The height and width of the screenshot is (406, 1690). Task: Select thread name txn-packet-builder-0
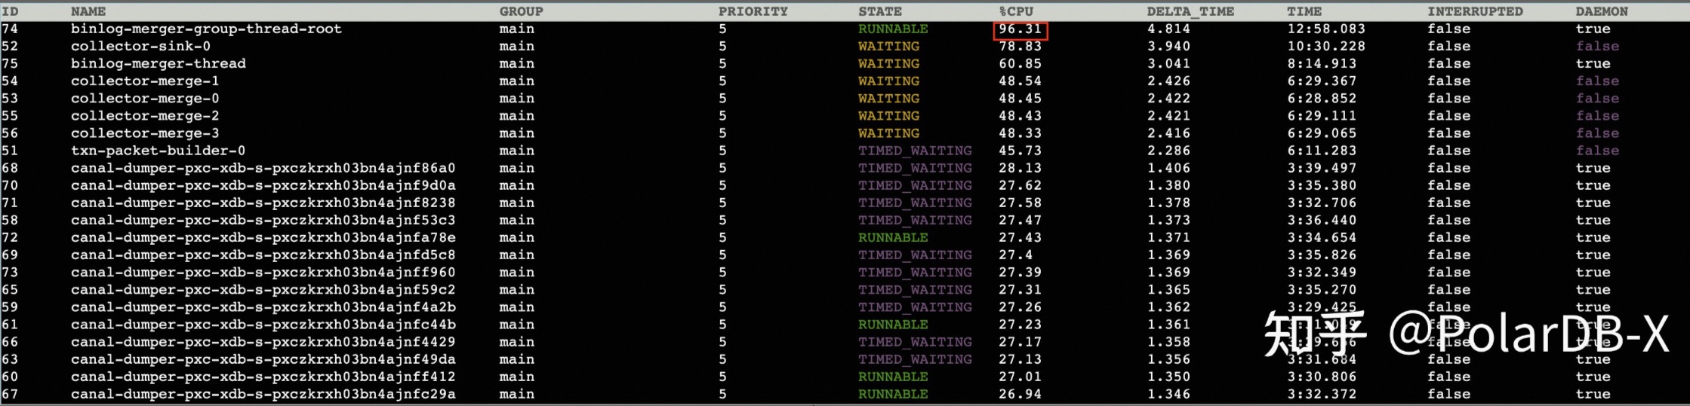pyautogui.click(x=158, y=150)
